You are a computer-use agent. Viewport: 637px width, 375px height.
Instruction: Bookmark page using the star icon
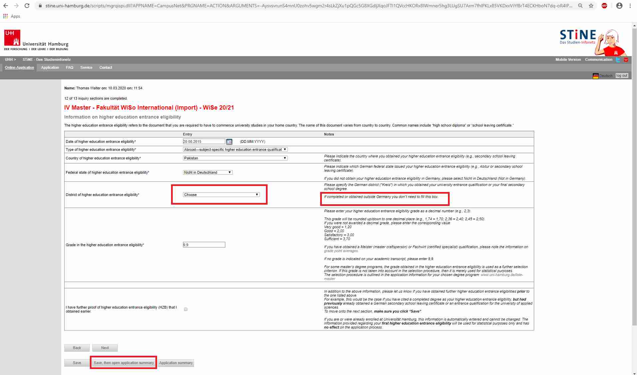point(591,6)
